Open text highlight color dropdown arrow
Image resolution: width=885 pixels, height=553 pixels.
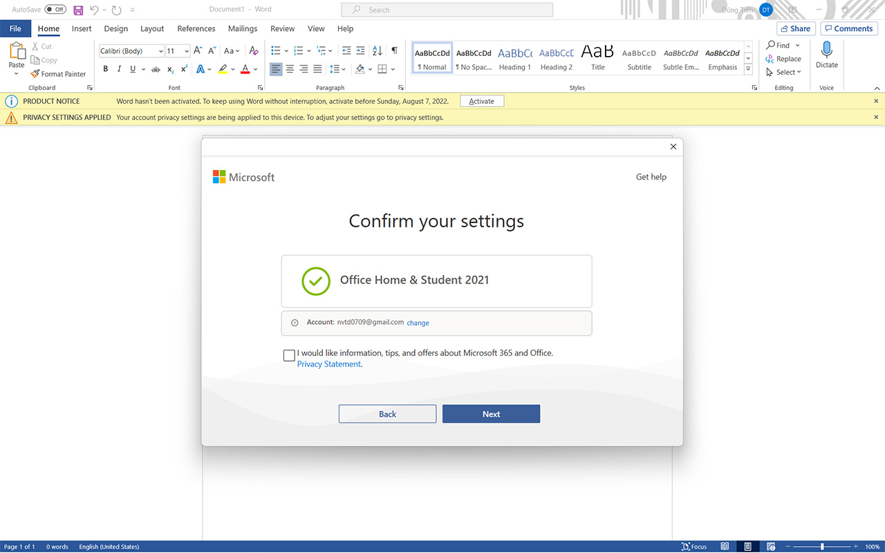tap(233, 69)
